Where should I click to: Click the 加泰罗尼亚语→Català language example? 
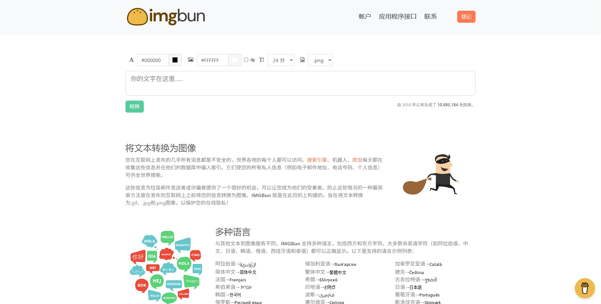tap(418, 264)
